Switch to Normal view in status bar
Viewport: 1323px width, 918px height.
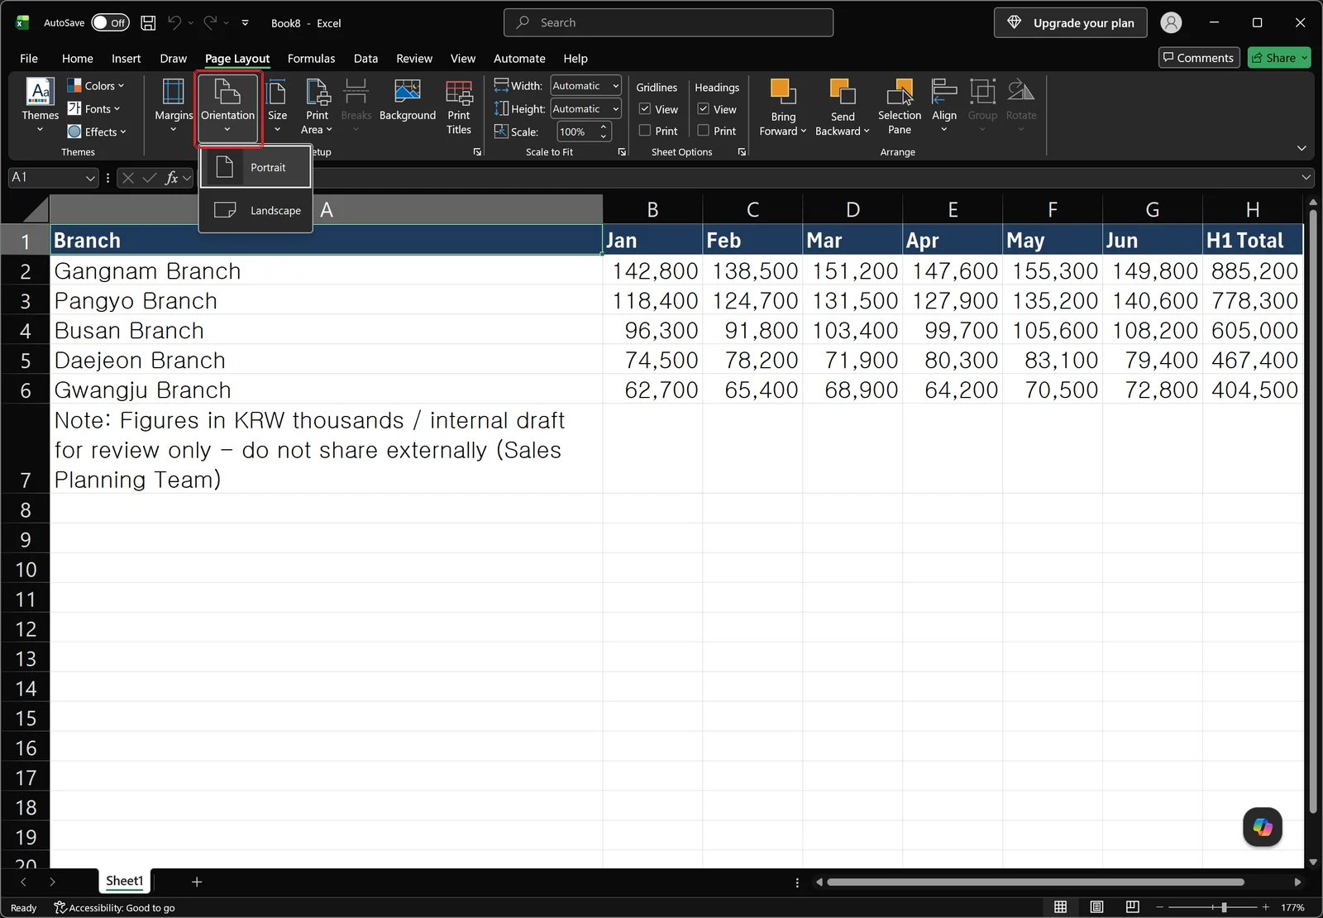click(1060, 907)
